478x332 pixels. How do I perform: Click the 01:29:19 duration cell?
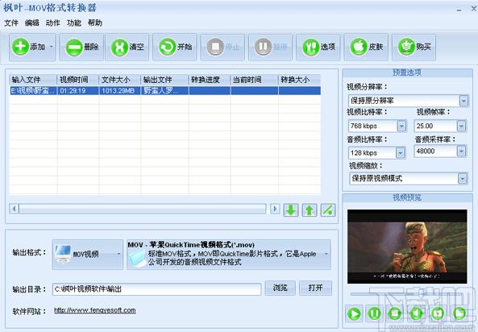(x=78, y=90)
